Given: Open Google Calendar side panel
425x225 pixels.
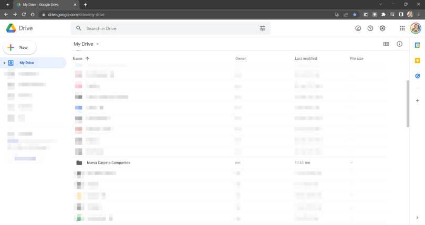Looking at the screenshot, I should [x=418, y=45].
